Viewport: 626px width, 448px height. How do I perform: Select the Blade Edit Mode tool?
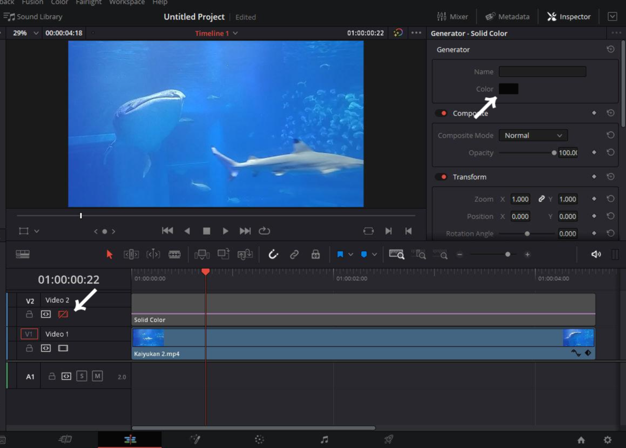[174, 254]
